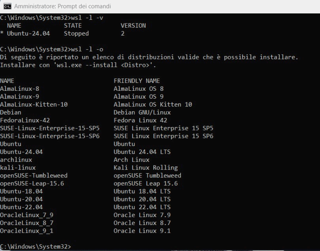Click the 'Oracle Linux 7.9' friendly name
The height and width of the screenshot is (251, 320).
(142, 215)
